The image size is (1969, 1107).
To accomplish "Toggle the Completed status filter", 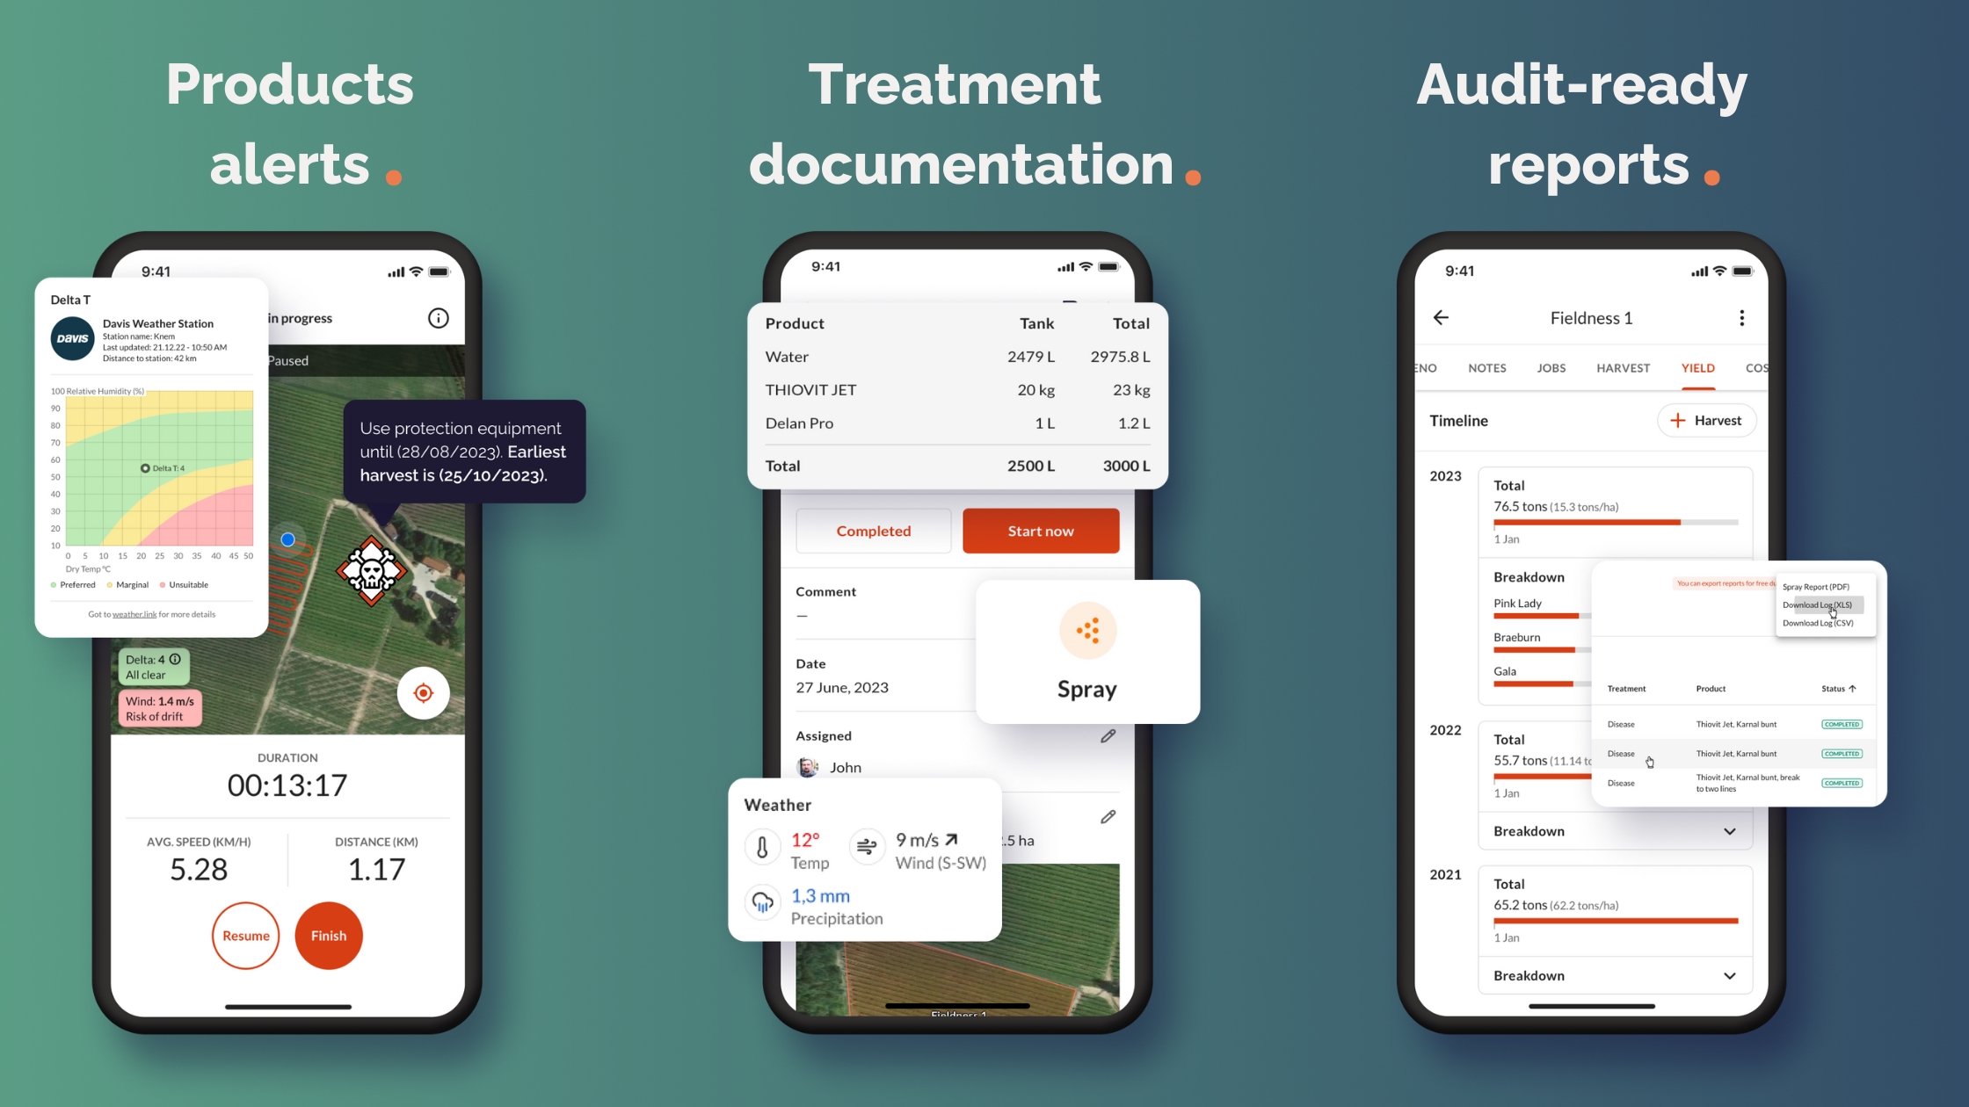I will click(x=872, y=532).
